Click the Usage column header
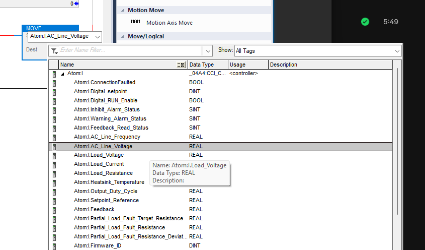The width and height of the screenshot is (425, 250). coord(247,65)
